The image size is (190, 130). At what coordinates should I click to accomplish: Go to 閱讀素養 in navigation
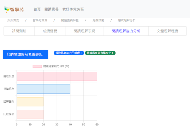coord(51,9)
